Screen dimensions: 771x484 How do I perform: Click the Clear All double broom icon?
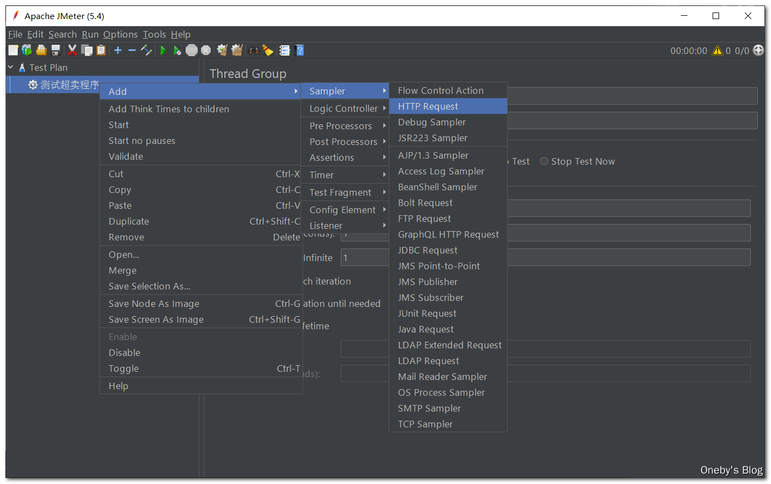point(236,50)
